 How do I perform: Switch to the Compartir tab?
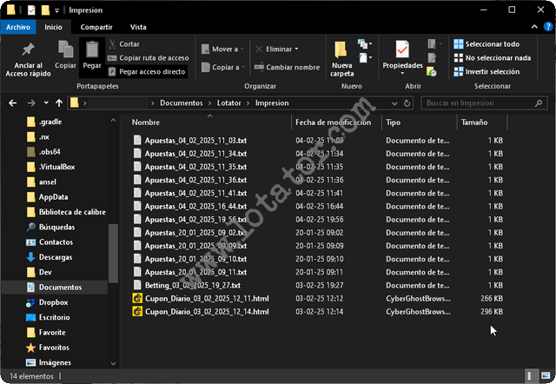[89, 27]
